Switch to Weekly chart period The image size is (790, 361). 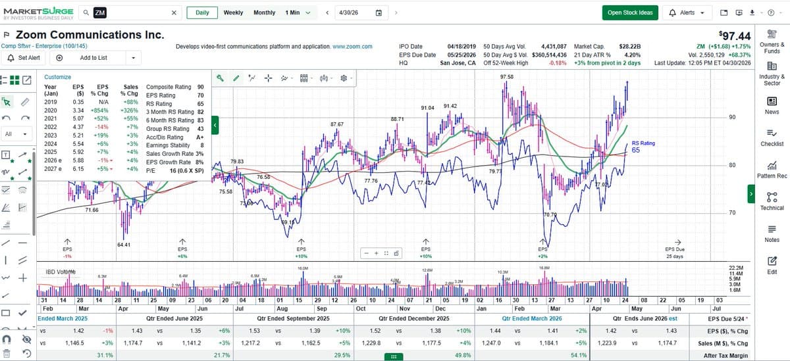click(x=233, y=12)
